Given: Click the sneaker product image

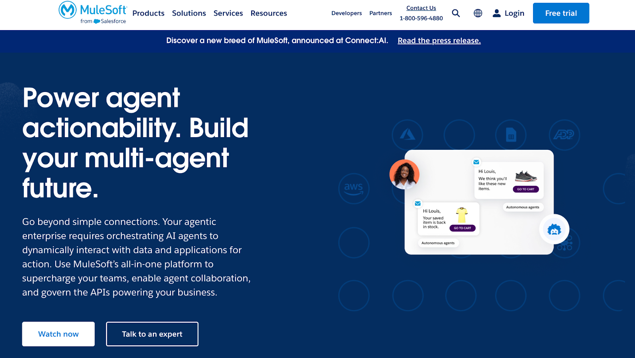Looking at the screenshot, I should pos(526,176).
